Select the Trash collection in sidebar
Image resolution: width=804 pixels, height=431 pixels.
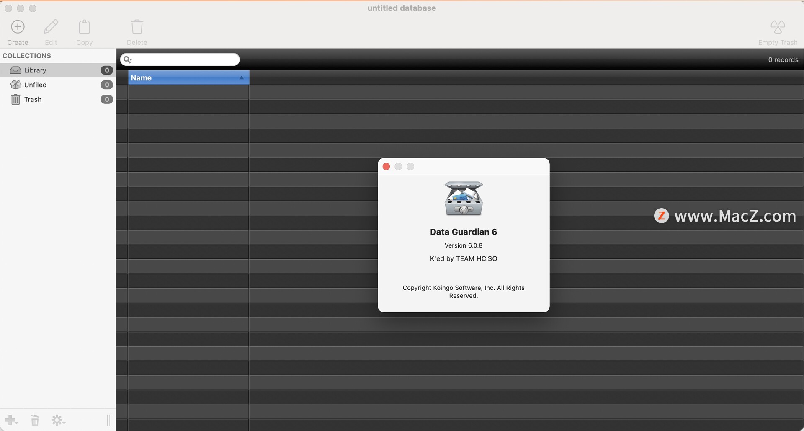[58, 99]
